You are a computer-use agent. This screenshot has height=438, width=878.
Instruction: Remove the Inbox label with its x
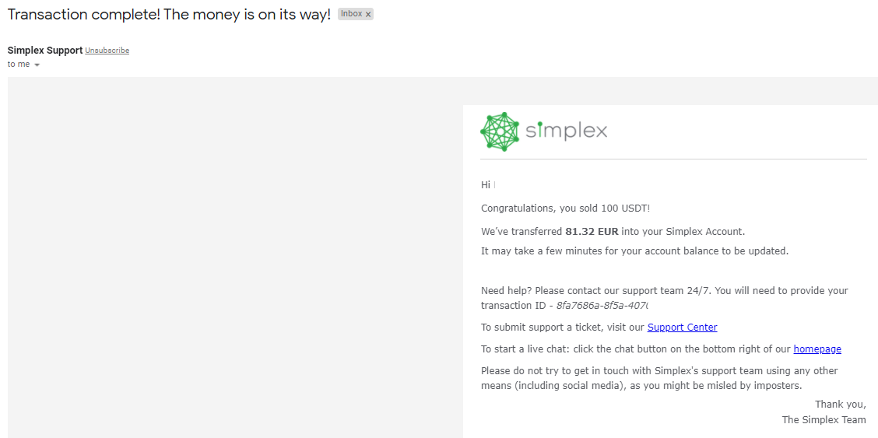[368, 14]
